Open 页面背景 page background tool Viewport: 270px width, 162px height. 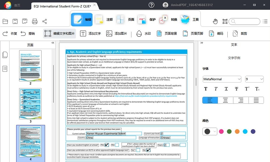click(x=167, y=33)
